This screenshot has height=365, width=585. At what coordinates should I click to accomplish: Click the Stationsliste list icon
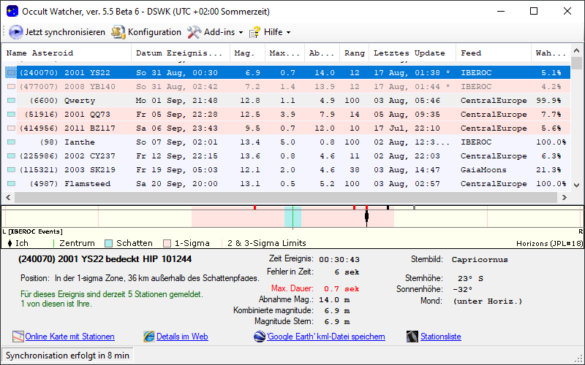click(x=412, y=337)
